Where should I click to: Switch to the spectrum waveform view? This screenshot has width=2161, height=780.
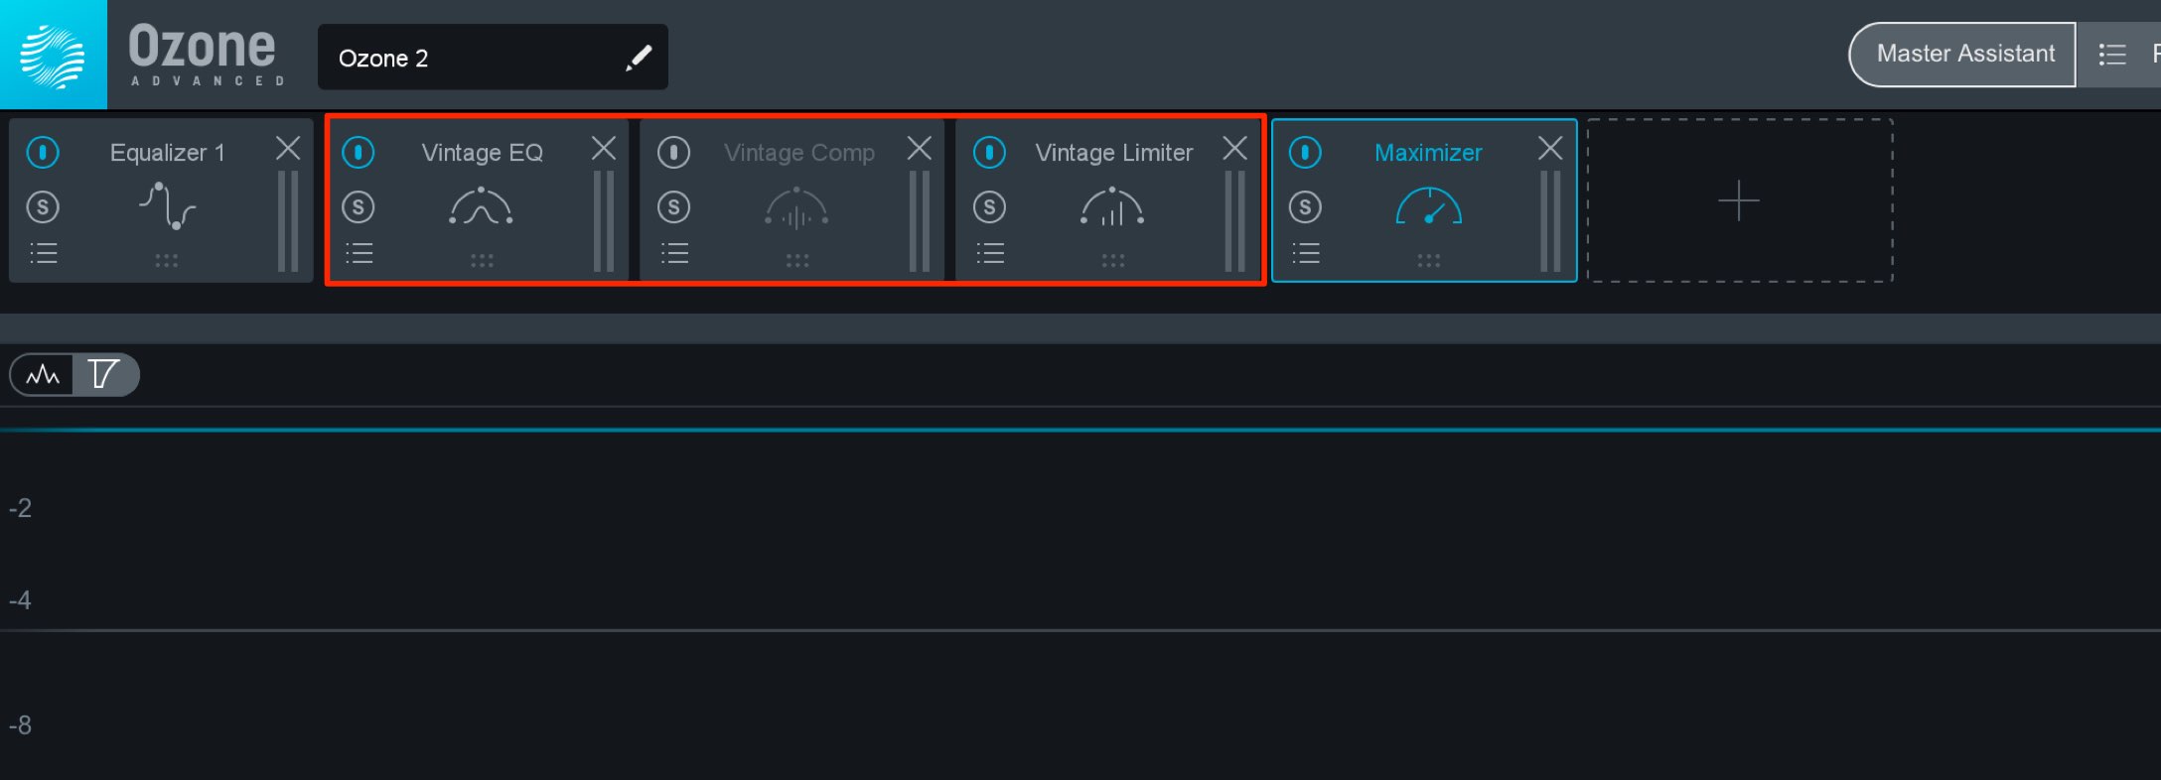coord(43,375)
